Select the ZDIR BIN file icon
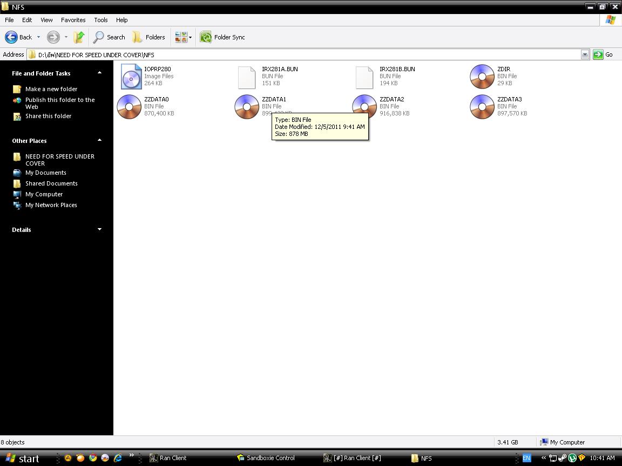Viewport: 622px width, 466px height. pyautogui.click(x=482, y=77)
